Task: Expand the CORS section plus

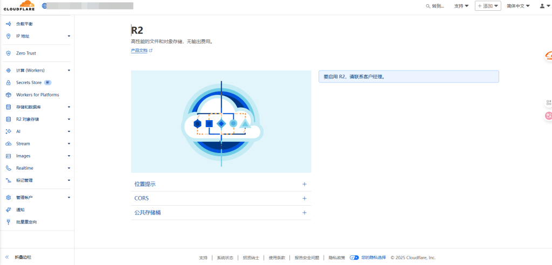Action: pos(305,199)
